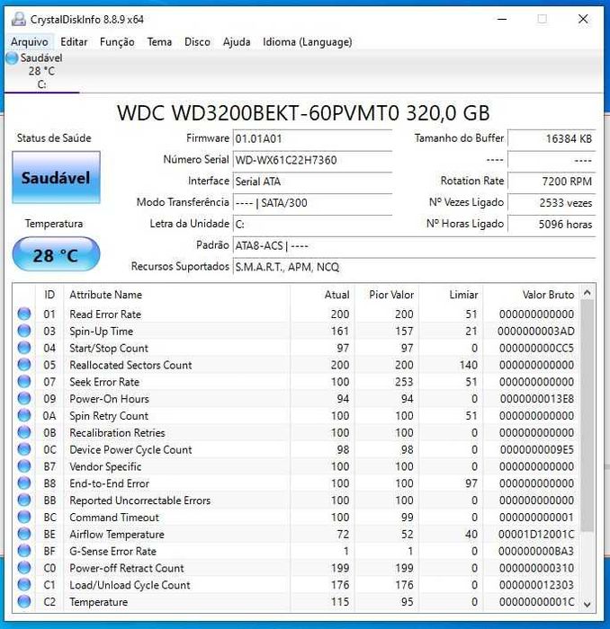Click status orb for Spin-Up Time
The width and height of the screenshot is (610, 629).
click(x=24, y=331)
